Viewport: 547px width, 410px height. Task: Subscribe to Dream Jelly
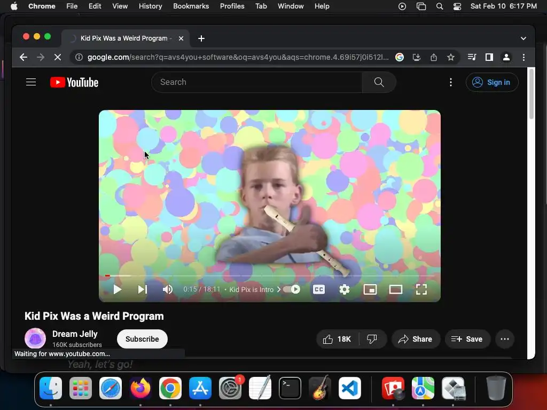(142, 339)
